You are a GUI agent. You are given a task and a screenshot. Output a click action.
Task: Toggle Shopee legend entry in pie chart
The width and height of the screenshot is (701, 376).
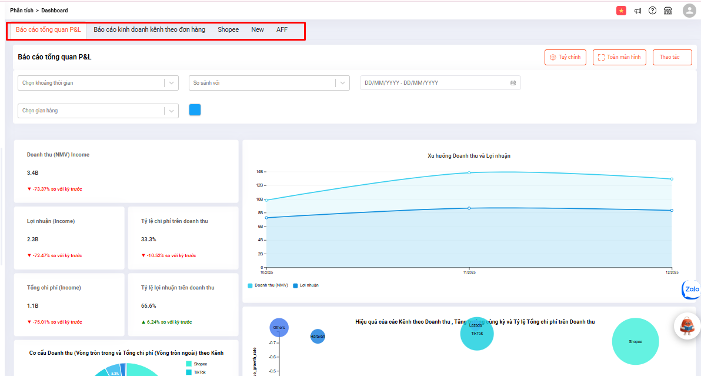196,364
